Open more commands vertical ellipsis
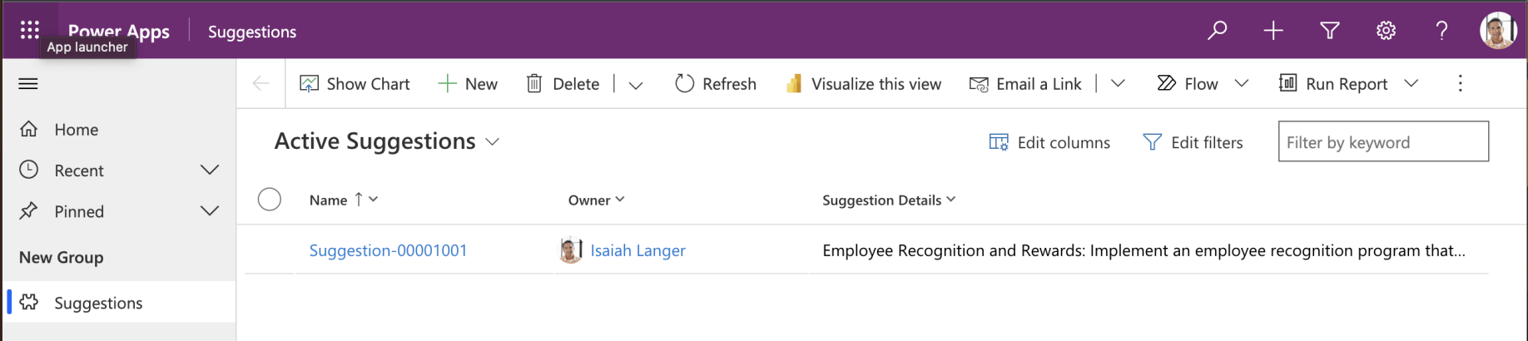This screenshot has width=1528, height=341. [x=1460, y=83]
